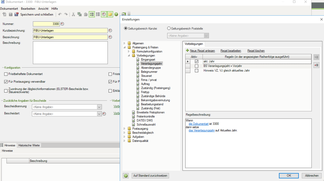Select Geltungsbereich Poststelle radio button
The height and width of the screenshot is (181, 324).
point(169,28)
